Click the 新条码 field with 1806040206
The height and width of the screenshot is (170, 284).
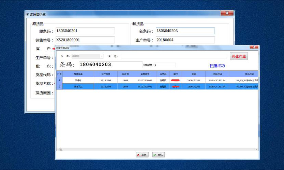pyautogui.click(x=185, y=31)
